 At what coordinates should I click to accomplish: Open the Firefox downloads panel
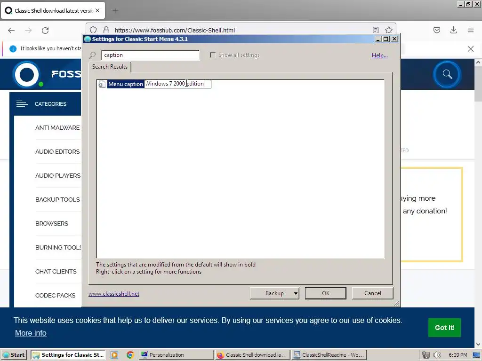[x=453, y=30]
